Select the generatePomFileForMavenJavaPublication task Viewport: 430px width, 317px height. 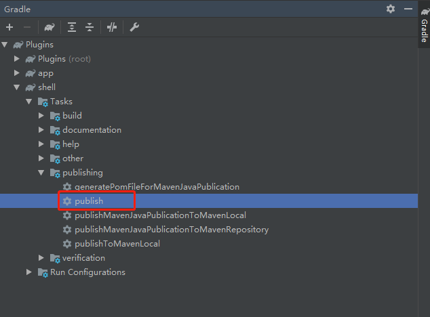click(x=157, y=187)
